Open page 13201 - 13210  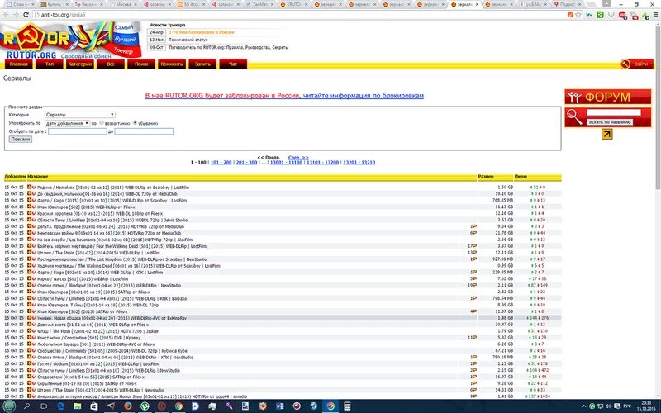click(359, 162)
